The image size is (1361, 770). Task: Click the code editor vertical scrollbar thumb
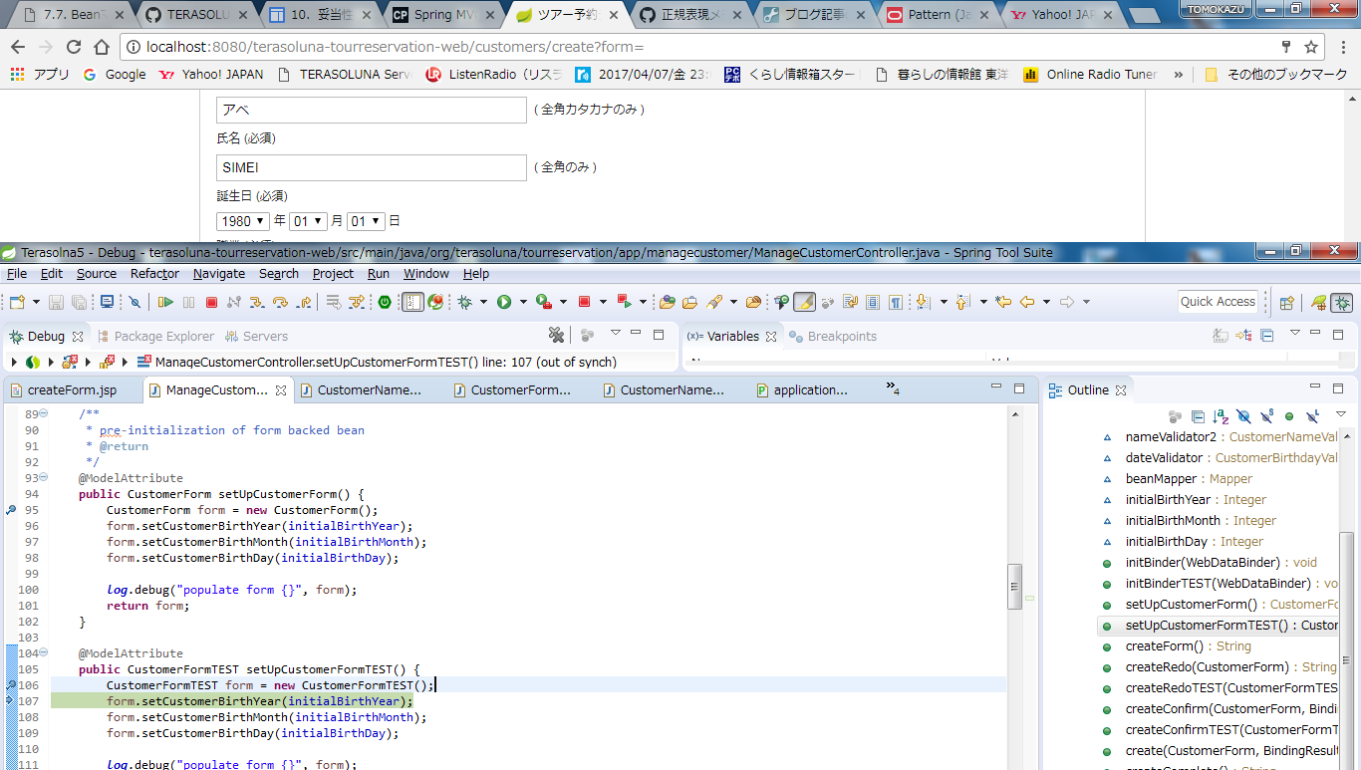coord(1014,586)
